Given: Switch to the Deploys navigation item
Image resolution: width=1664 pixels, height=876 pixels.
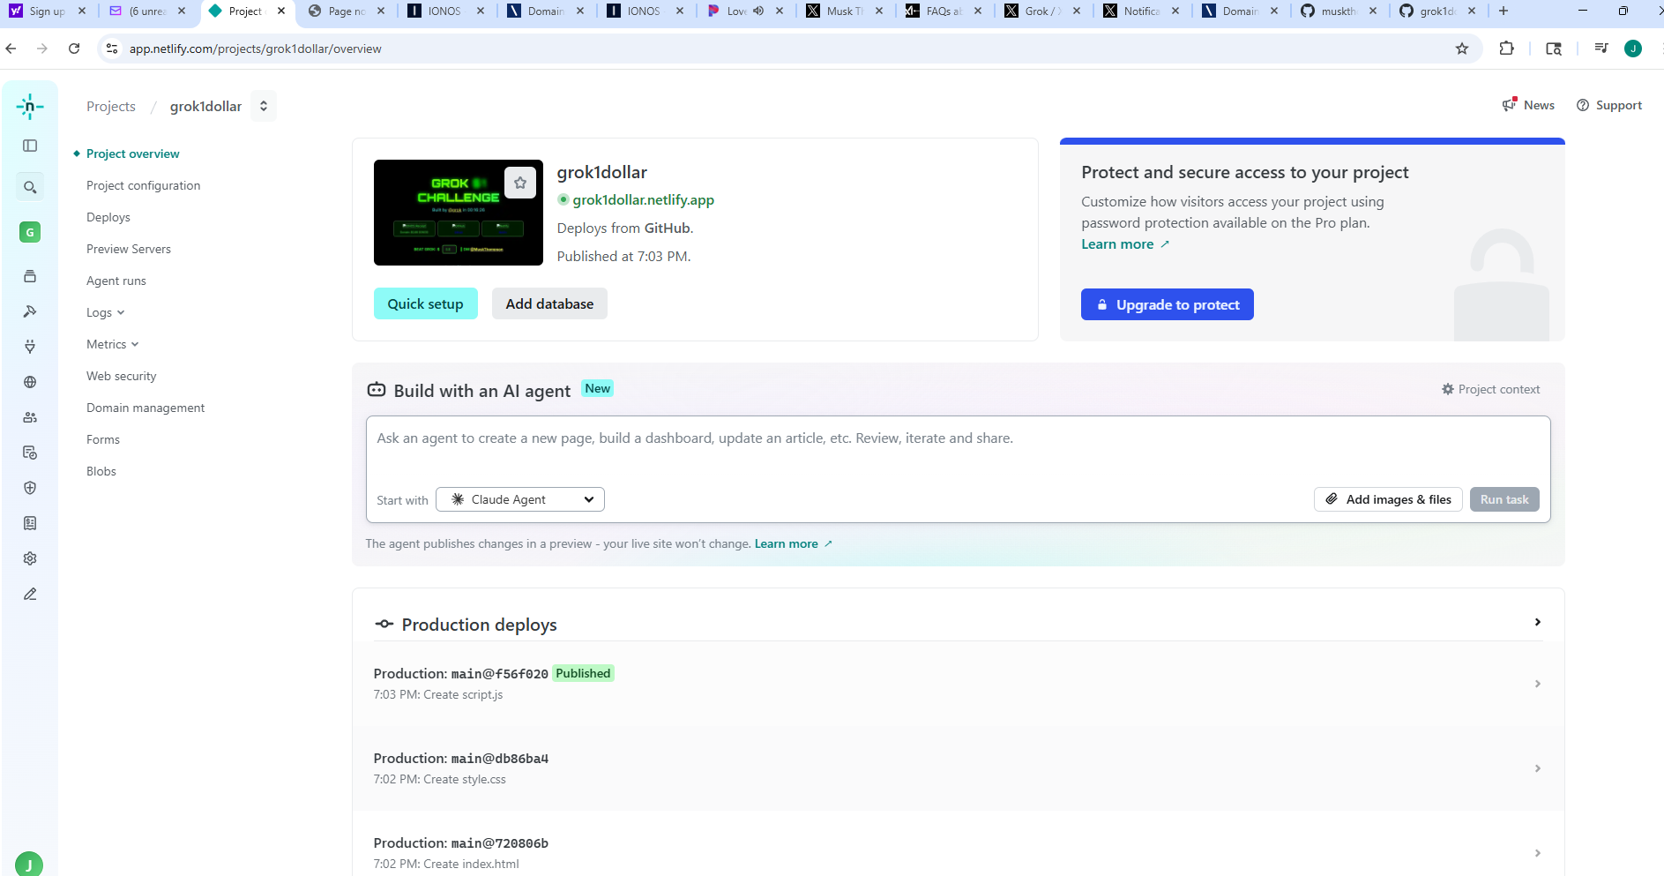Looking at the screenshot, I should tap(108, 217).
